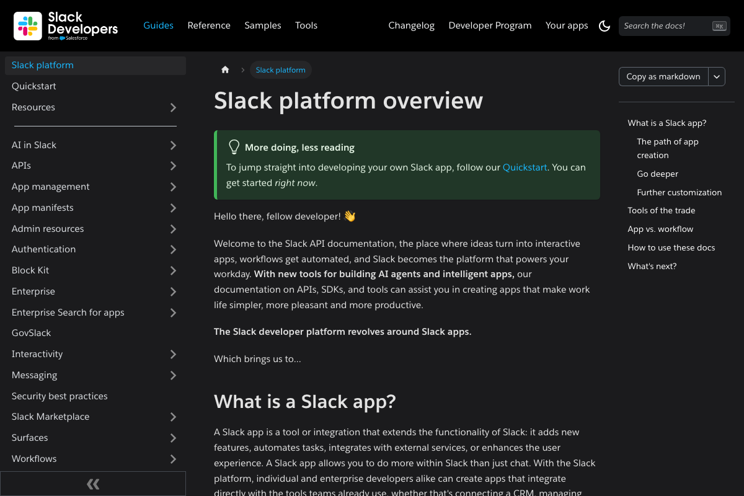Expand the AI in Slack section
This screenshot has height=496, width=744.
point(173,145)
